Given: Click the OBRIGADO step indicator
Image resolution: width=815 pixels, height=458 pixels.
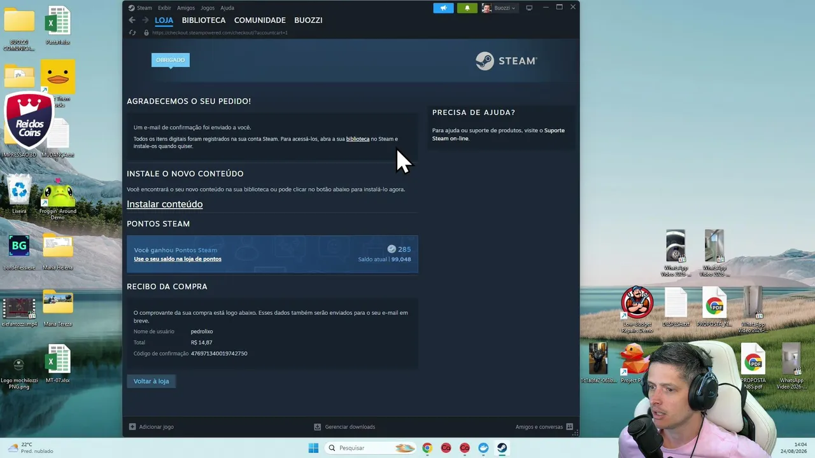Looking at the screenshot, I should pos(171,60).
